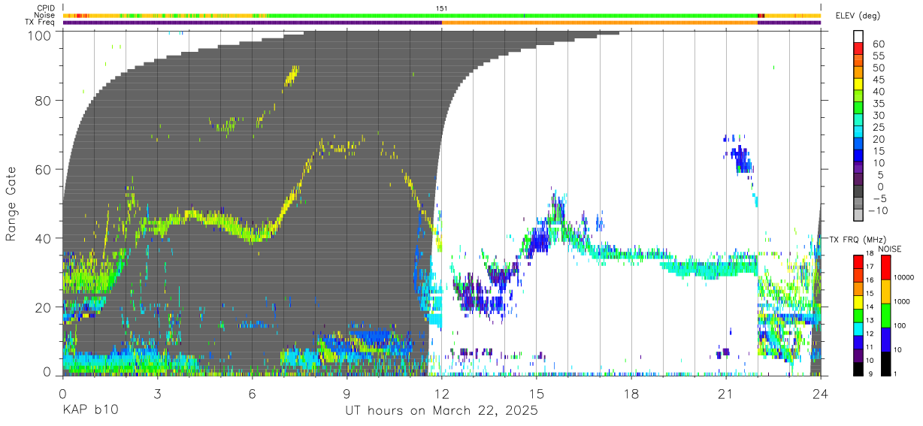Viewport: 923px width, 426px height.
Task: Select the TX Freq row label
Action: pos(40,23)
